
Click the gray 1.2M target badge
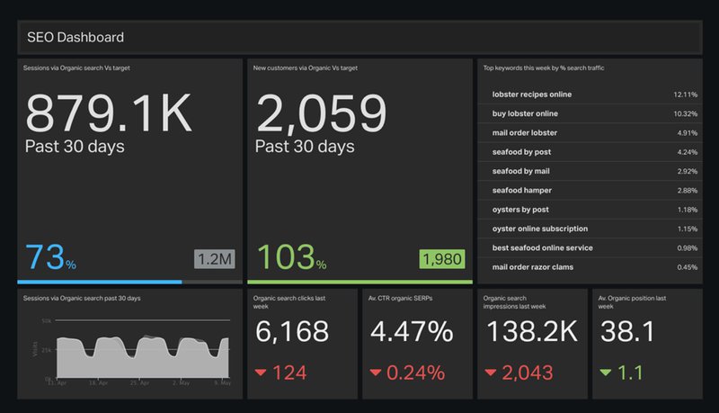tap(215, 260)
